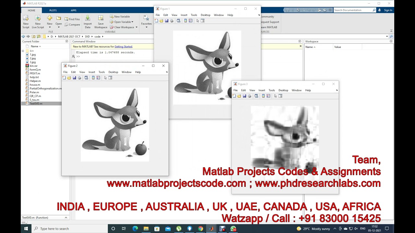Go up one folder level
The image size is (415, 233).
tap(33, 37)
